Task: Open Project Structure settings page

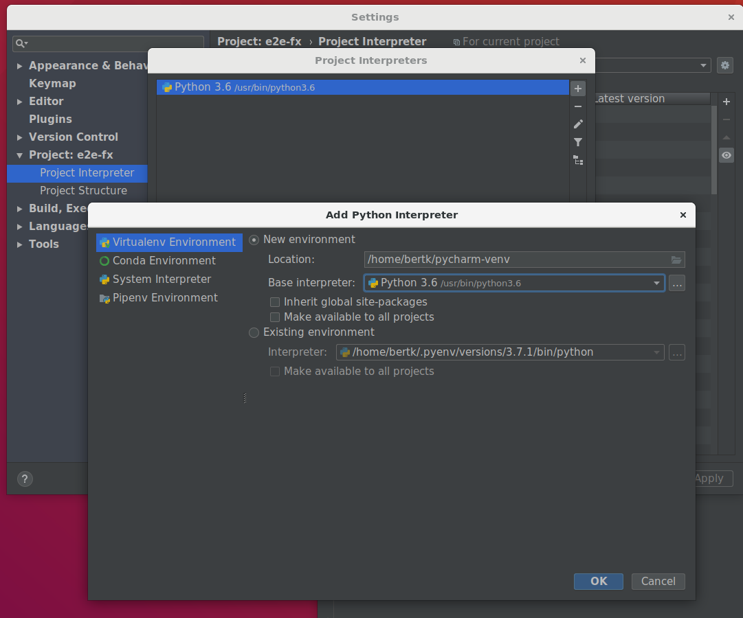Action: point(83,191)
